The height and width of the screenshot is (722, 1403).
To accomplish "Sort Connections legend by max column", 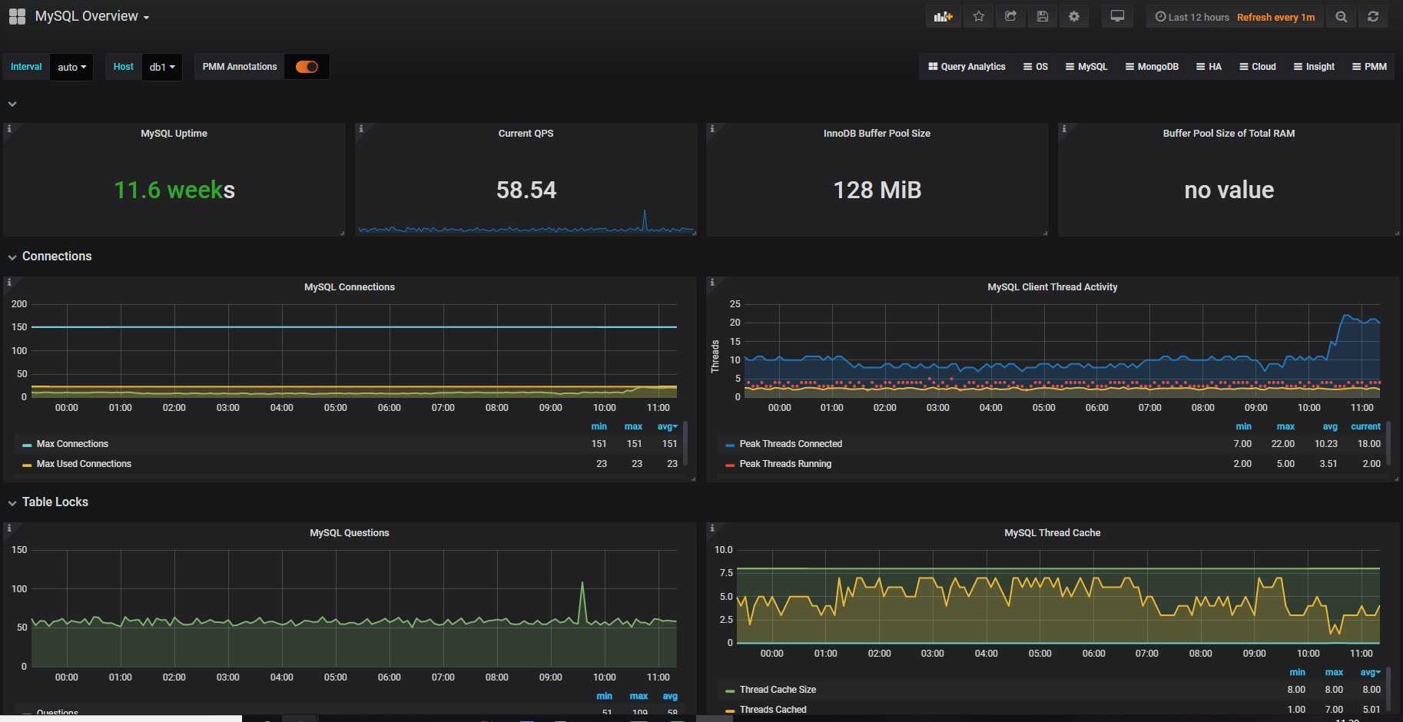I will (x=633, y=427).
